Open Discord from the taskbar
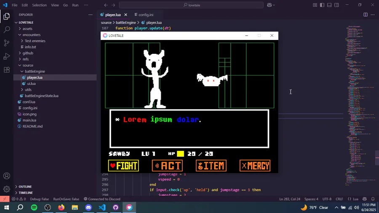 (88, 208)
